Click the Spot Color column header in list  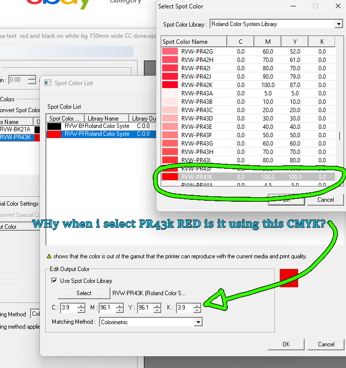pyautogui.click(x=66, y=118)
